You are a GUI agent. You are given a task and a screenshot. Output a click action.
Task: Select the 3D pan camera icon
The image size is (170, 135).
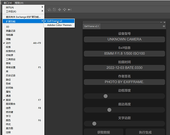[x=59, y=10]
